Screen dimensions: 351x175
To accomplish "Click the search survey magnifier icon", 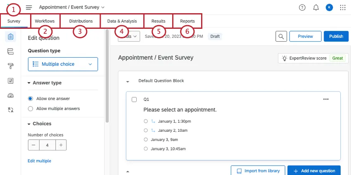I will point(281,36).
